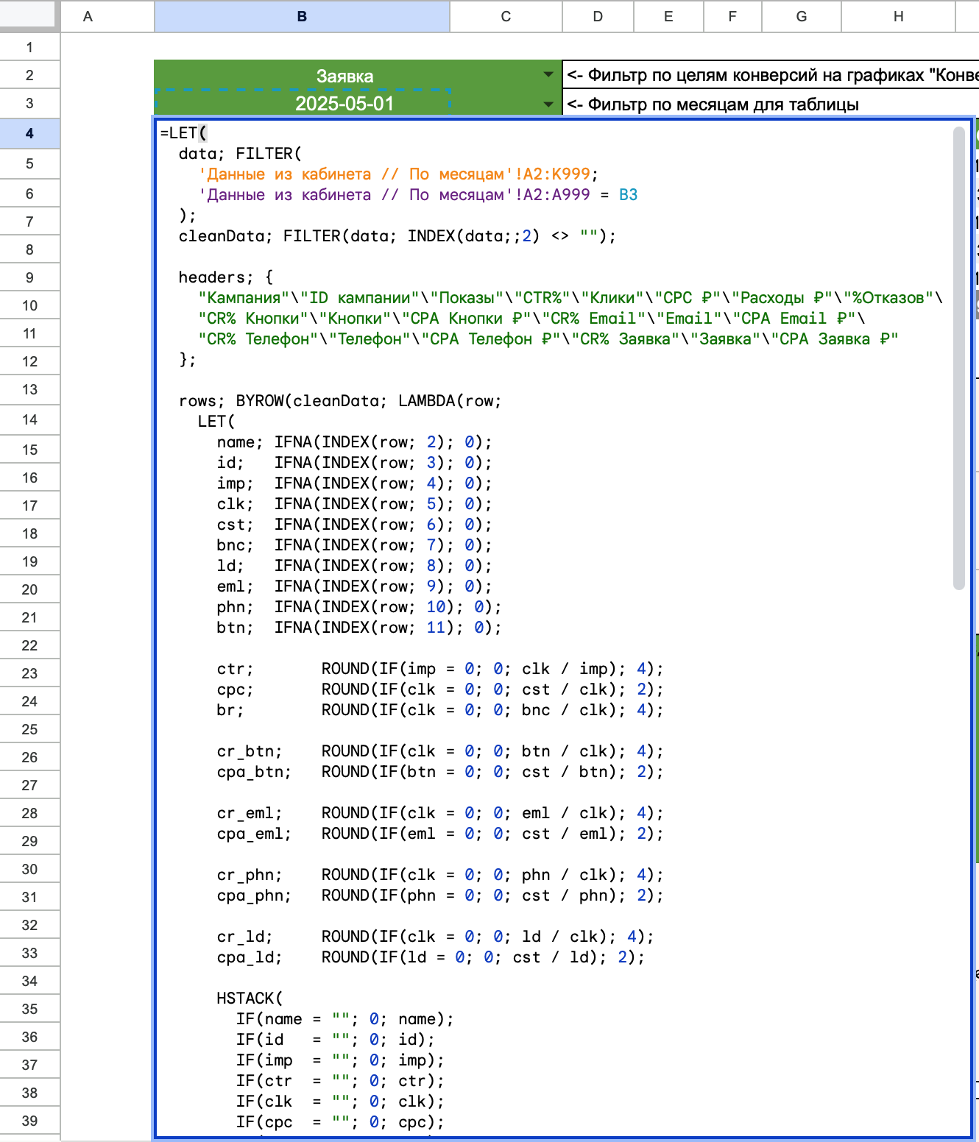Place cursor on the 'headers; {' formula line
The image size is (979, 1142).
coord(225,277)
